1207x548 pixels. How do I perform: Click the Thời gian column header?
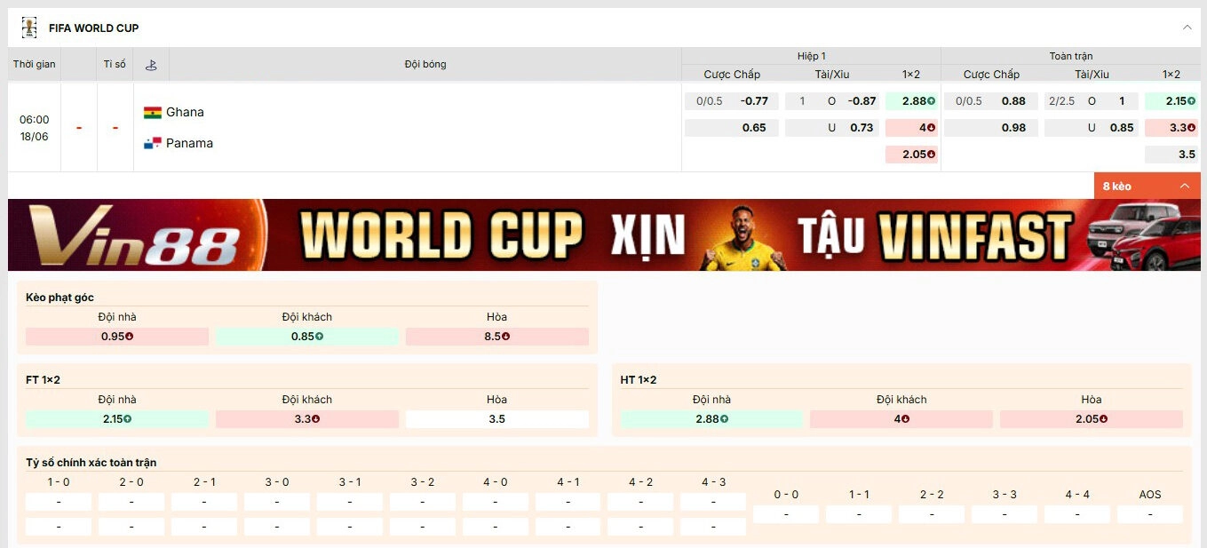click(34, 65)
